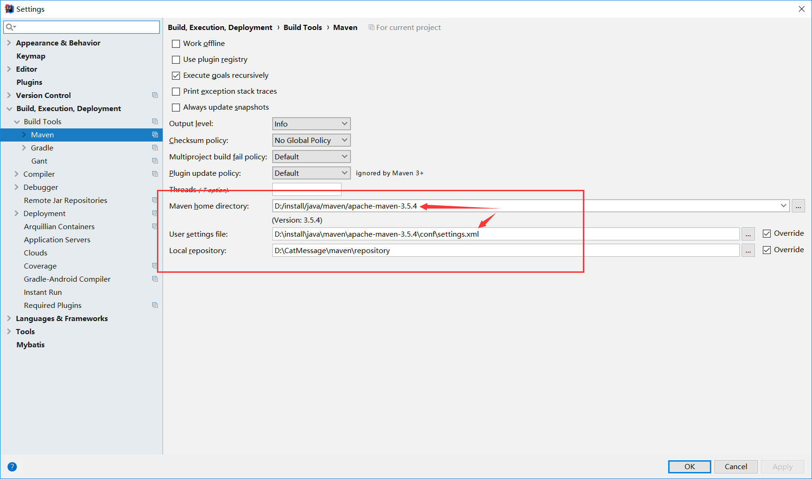Click the Local repository path field
The width and height of the screenshot is (812, 479).
[x=506, y=250]
